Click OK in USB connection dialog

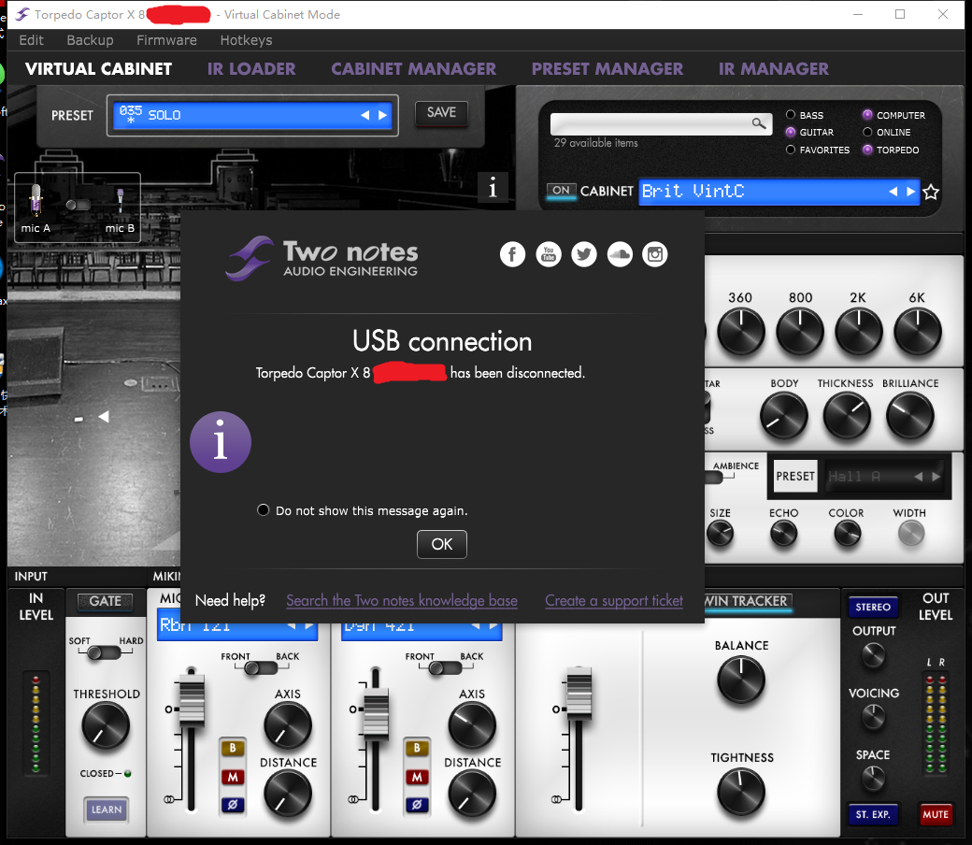442,544
